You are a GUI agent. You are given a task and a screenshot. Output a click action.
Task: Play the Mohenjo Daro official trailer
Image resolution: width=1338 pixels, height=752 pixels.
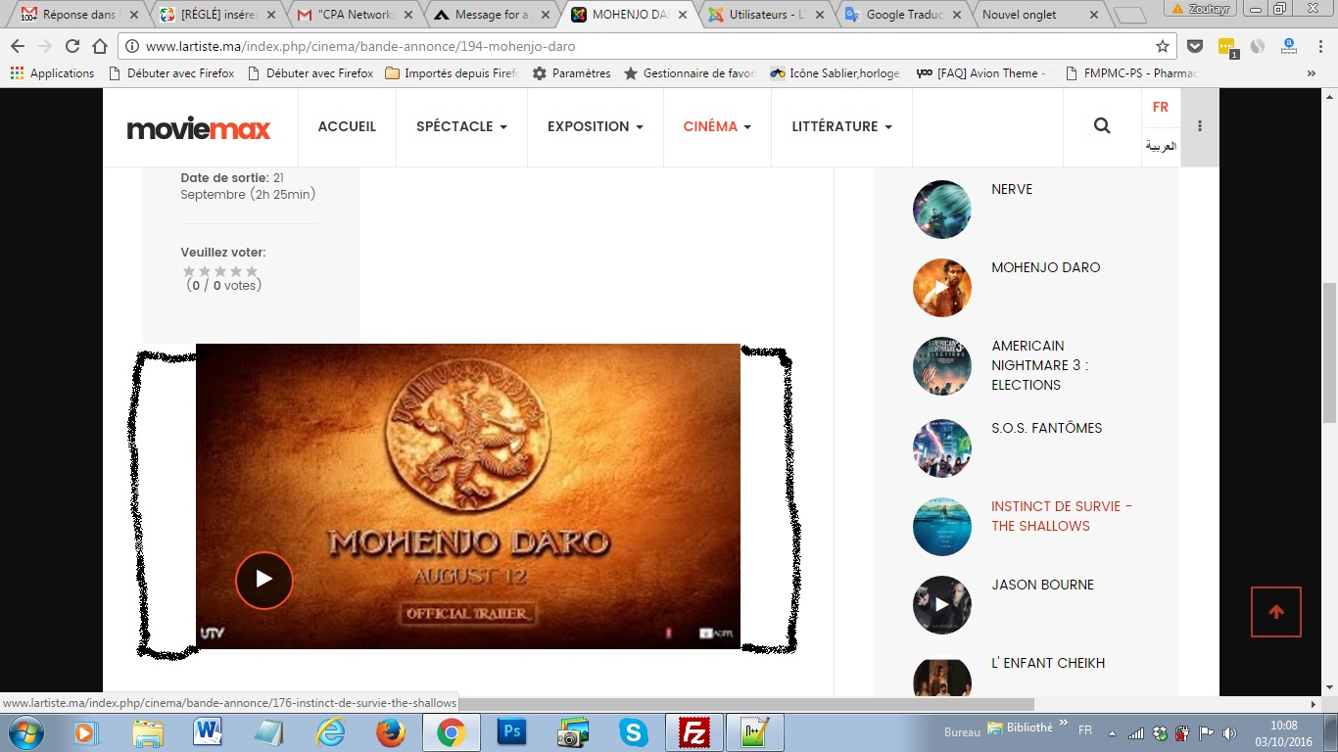coord(264,580)
